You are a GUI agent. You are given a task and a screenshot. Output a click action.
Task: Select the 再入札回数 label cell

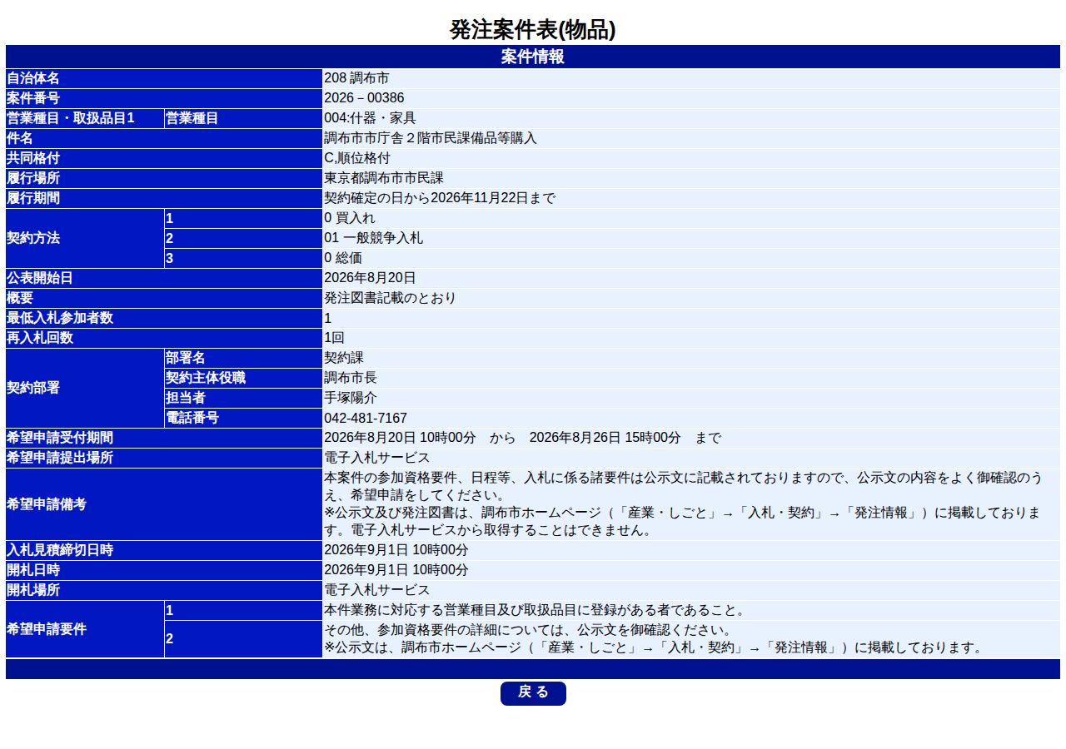tap(164, 338)
